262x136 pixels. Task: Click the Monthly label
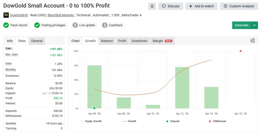[x=11, y=70]
